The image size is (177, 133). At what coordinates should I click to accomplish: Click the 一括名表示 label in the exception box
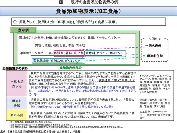coord(154,46)
